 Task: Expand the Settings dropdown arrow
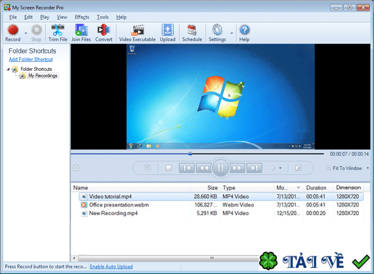click(232, 33)
